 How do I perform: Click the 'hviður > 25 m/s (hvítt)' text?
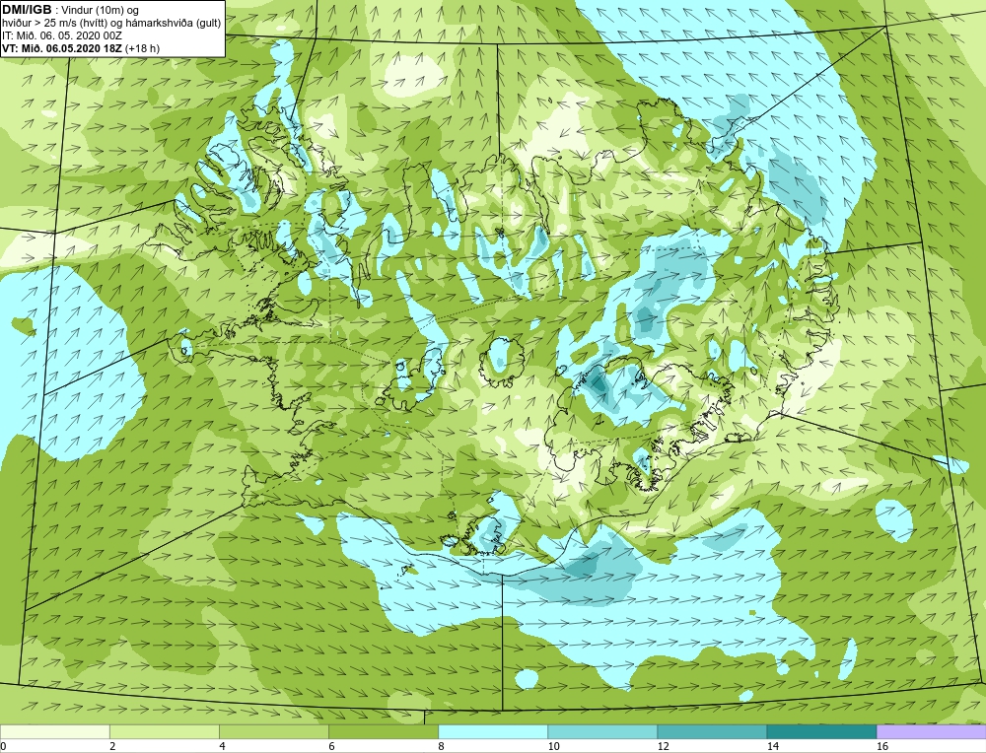point(54,24)
